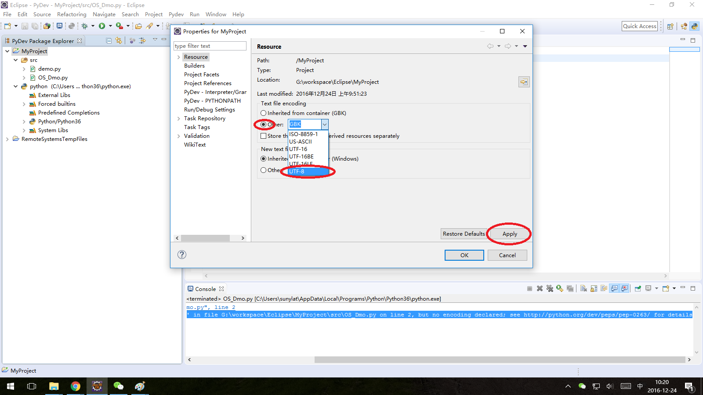
Task: Remove launch with console X icon
Action: (540, 288)
